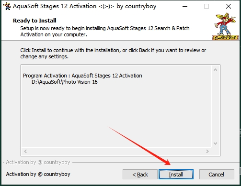Click the Program Activation text line
Image resolution: width=241 pixels, height=186 pixels.
click(x=82, y=76)
